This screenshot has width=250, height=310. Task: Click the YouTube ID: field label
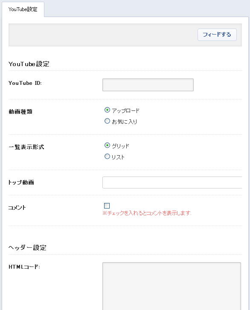(25, 83)
